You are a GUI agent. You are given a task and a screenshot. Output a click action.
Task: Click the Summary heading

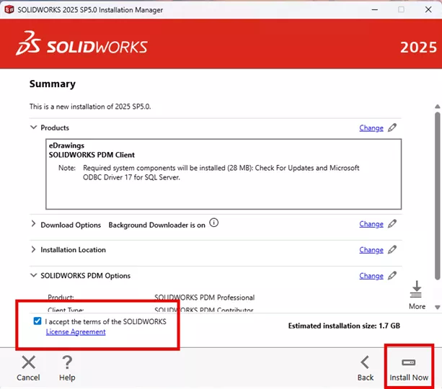point(53,84)
